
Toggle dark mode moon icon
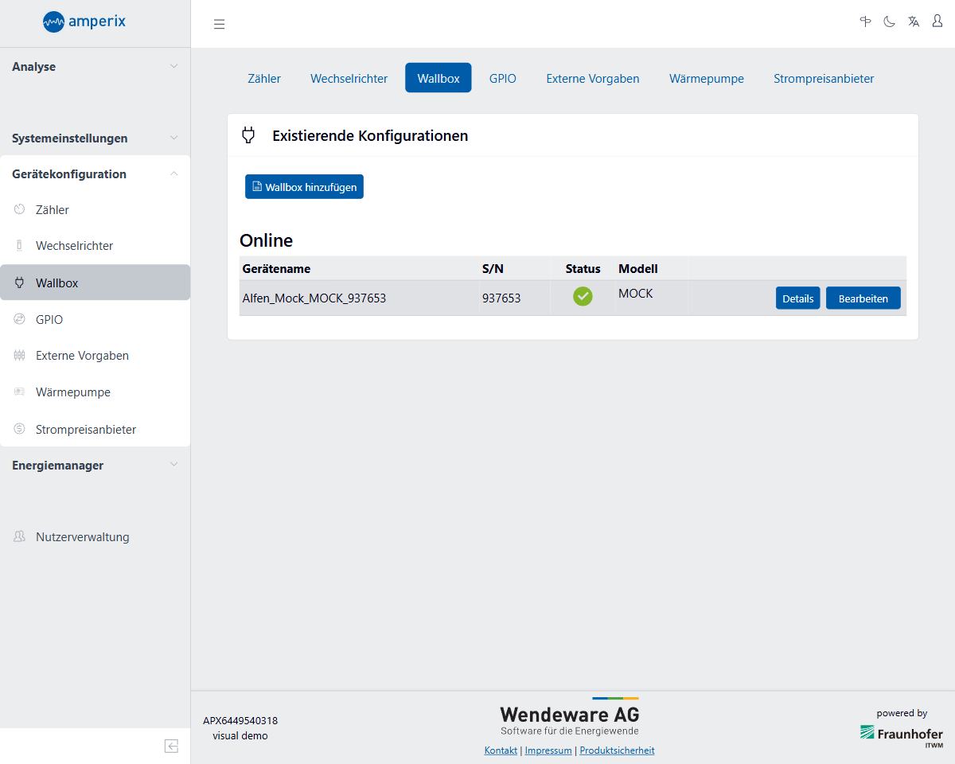tap(889, 21)
